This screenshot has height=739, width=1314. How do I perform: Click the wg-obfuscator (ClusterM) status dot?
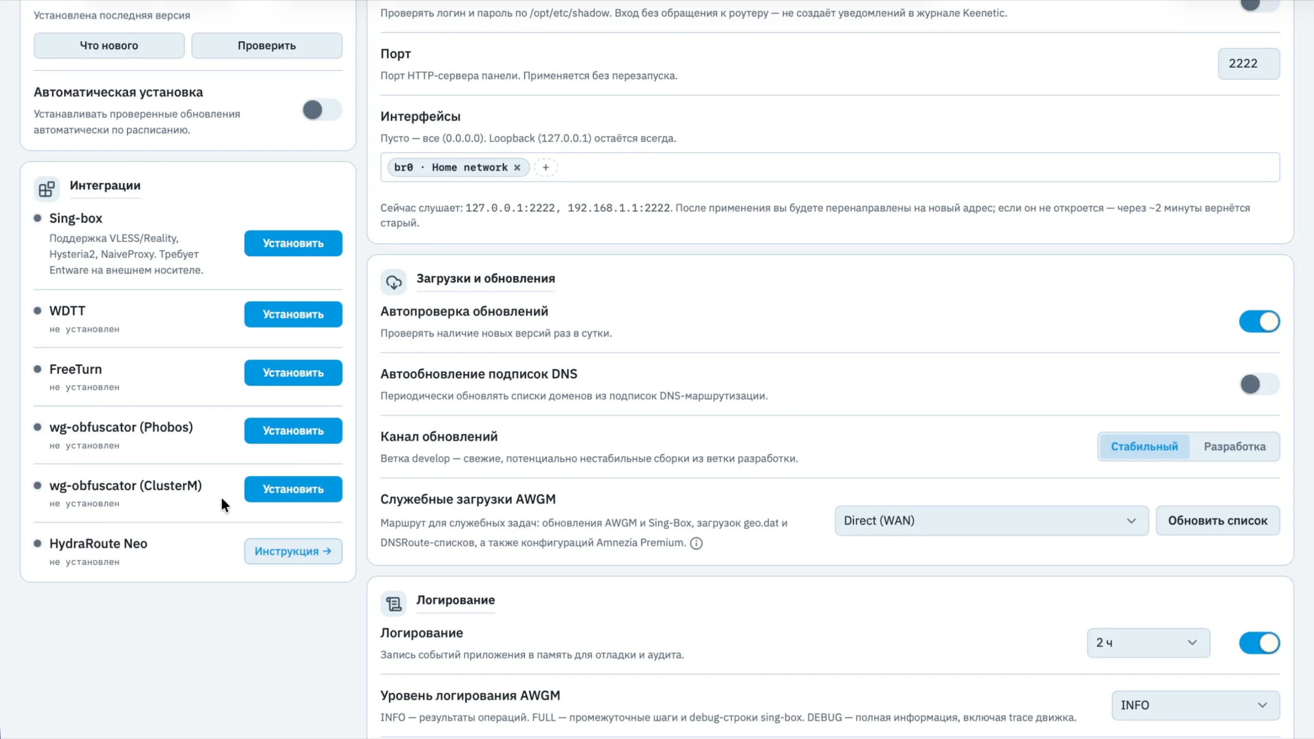click(37, 485)
